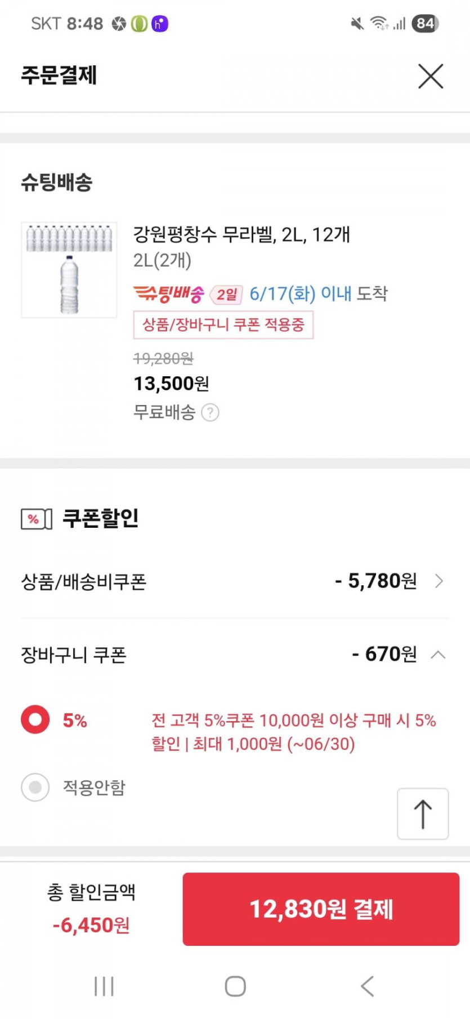Tap the 강원평창수 무라벨 product title
This screenshot has height=1019, width=470.
click(241, 234)
